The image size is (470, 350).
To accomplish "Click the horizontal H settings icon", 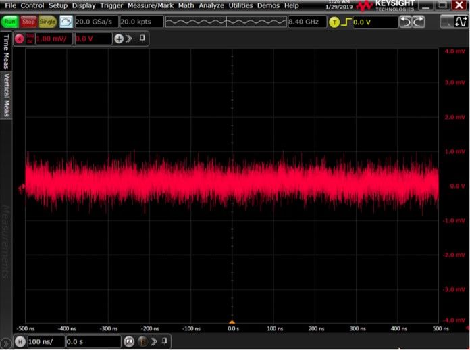I will tap(20, 342).
